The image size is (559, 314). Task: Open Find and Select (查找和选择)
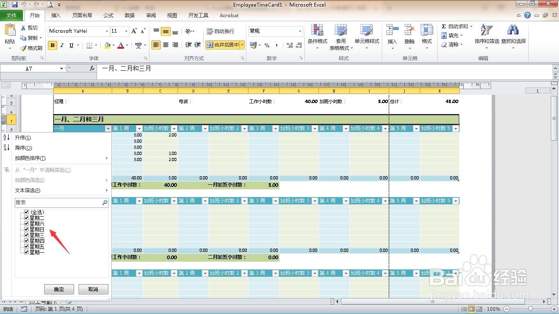point(513,37)
